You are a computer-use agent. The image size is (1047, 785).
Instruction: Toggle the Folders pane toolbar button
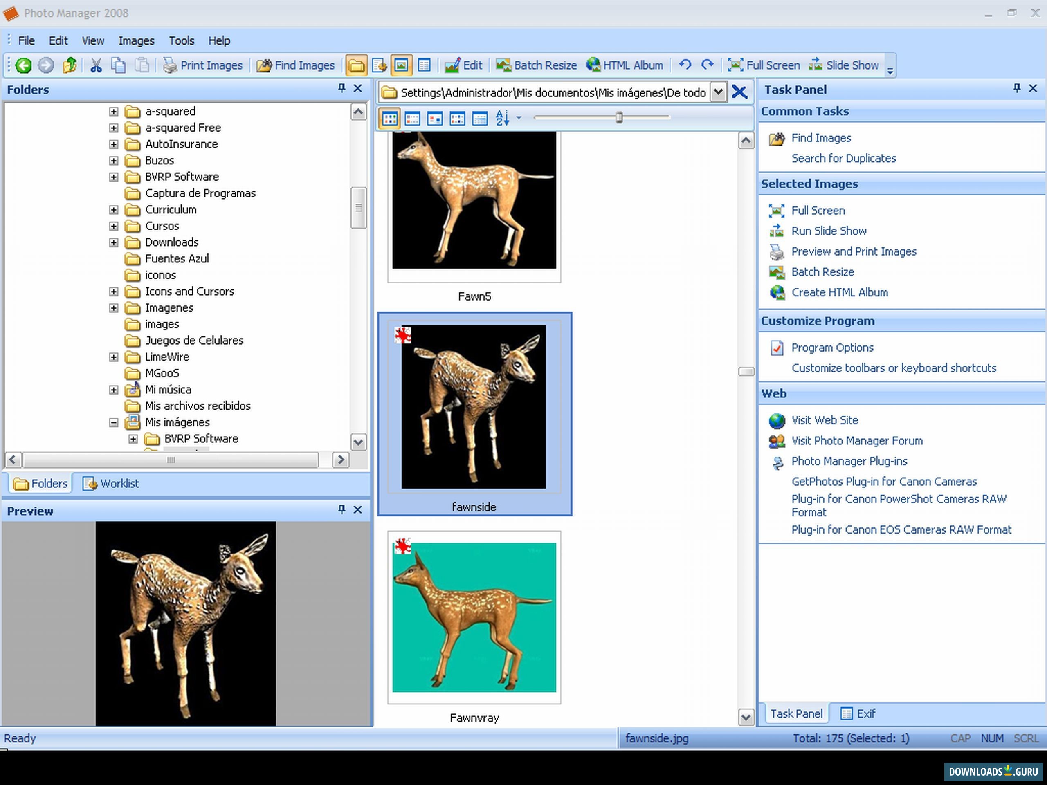[x=356, y=65]
